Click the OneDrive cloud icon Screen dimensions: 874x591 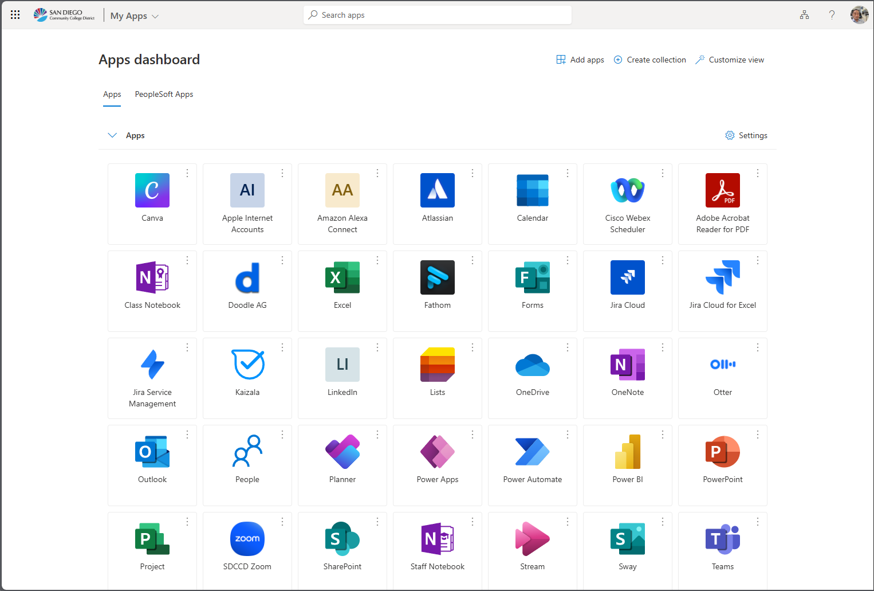(x=533, y=365)
